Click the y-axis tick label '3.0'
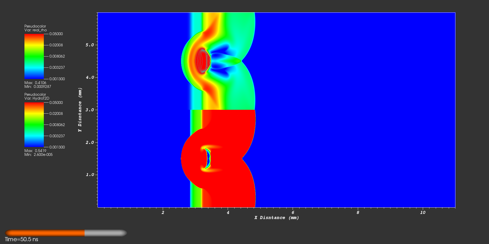 (x=90, y=110)
